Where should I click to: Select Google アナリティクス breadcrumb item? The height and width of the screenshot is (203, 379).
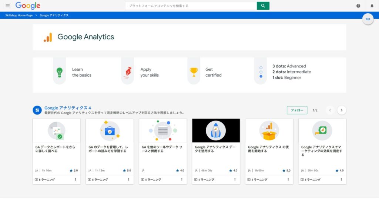click(54, 15)
